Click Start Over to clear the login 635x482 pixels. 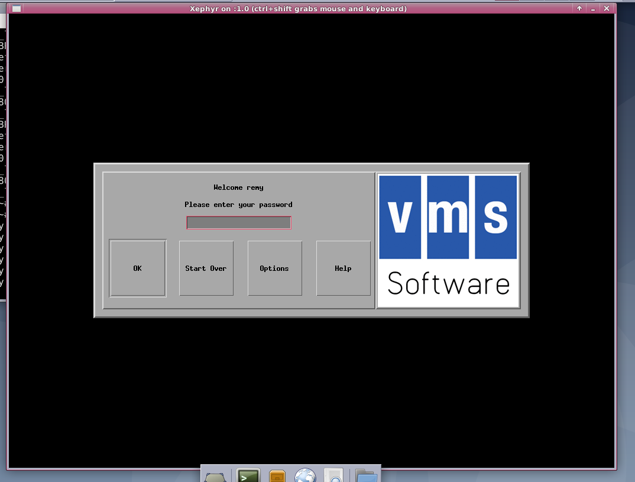(x=206, y=268)
